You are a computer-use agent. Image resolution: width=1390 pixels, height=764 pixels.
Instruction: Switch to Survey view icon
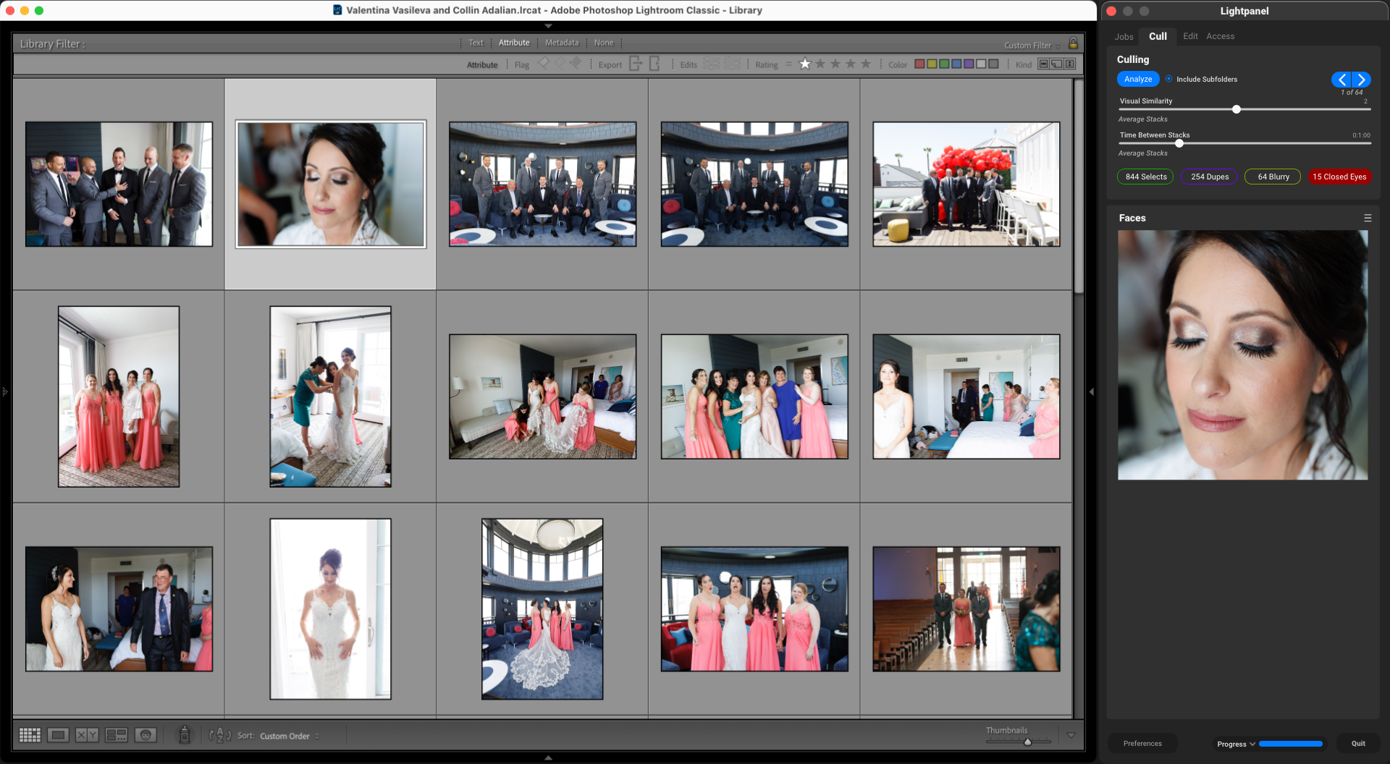click(x=116, y=735)
